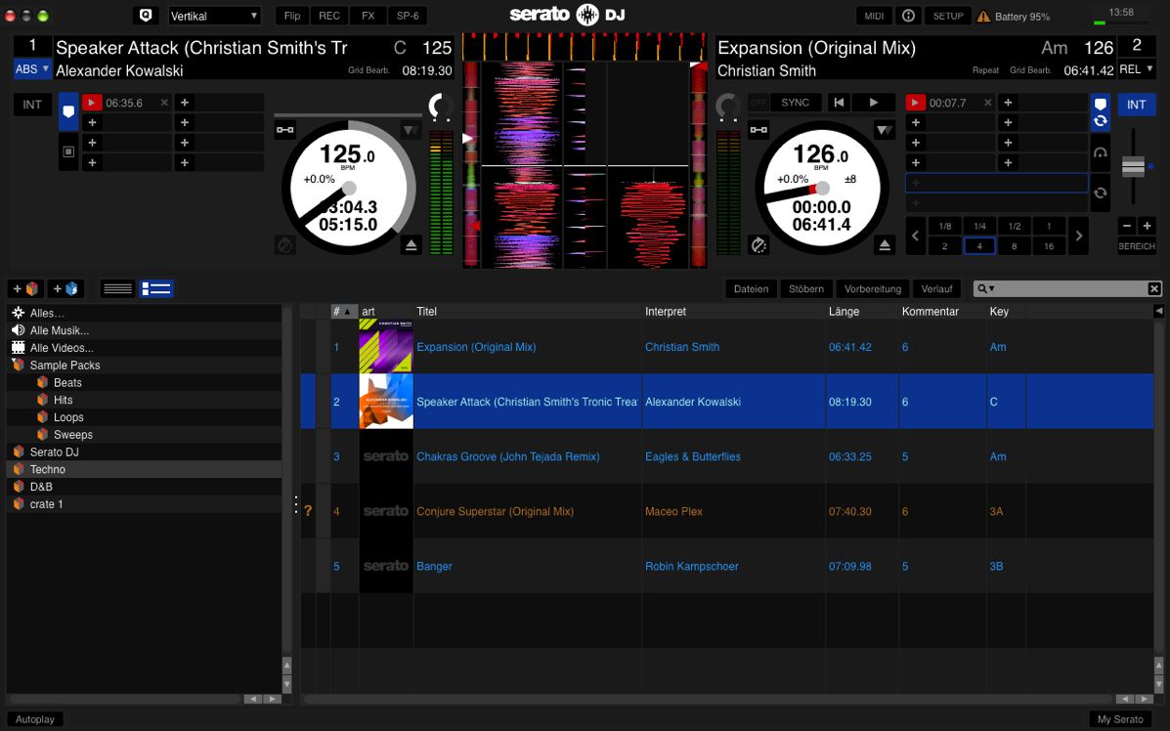Screen dimensions: 1170x731
Task: Toggle SYNC on the right deck
Action: pyautogui.click(x=795, y=103)
